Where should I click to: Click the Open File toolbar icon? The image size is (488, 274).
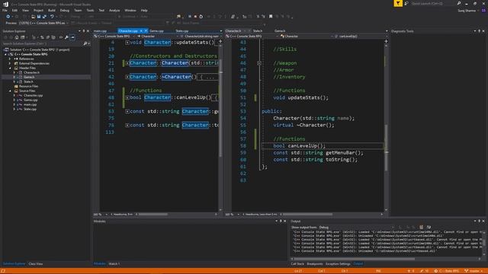point(33,17)
